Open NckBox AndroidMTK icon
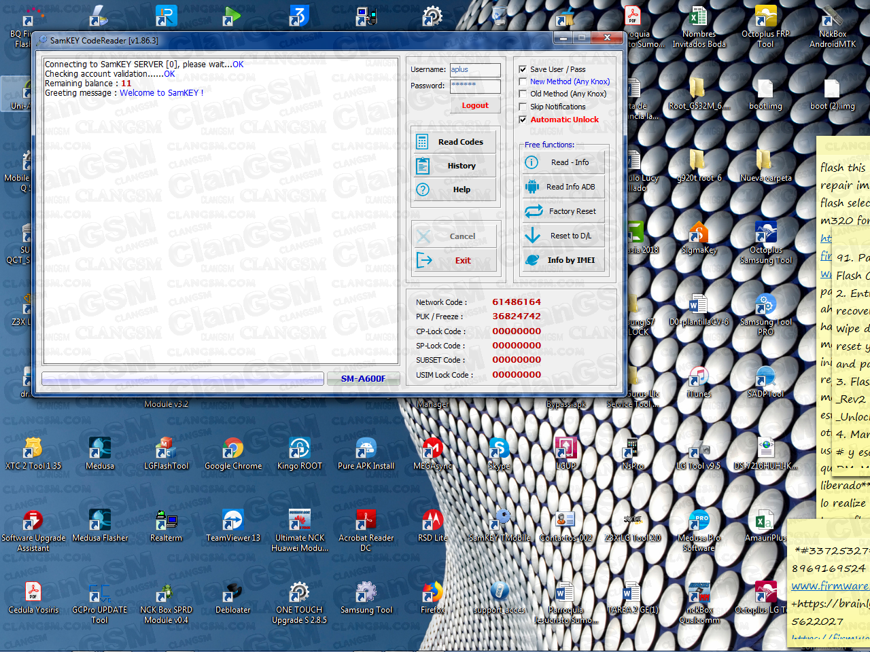The height and width of the screenshot is (652, 870). [831, 26]
